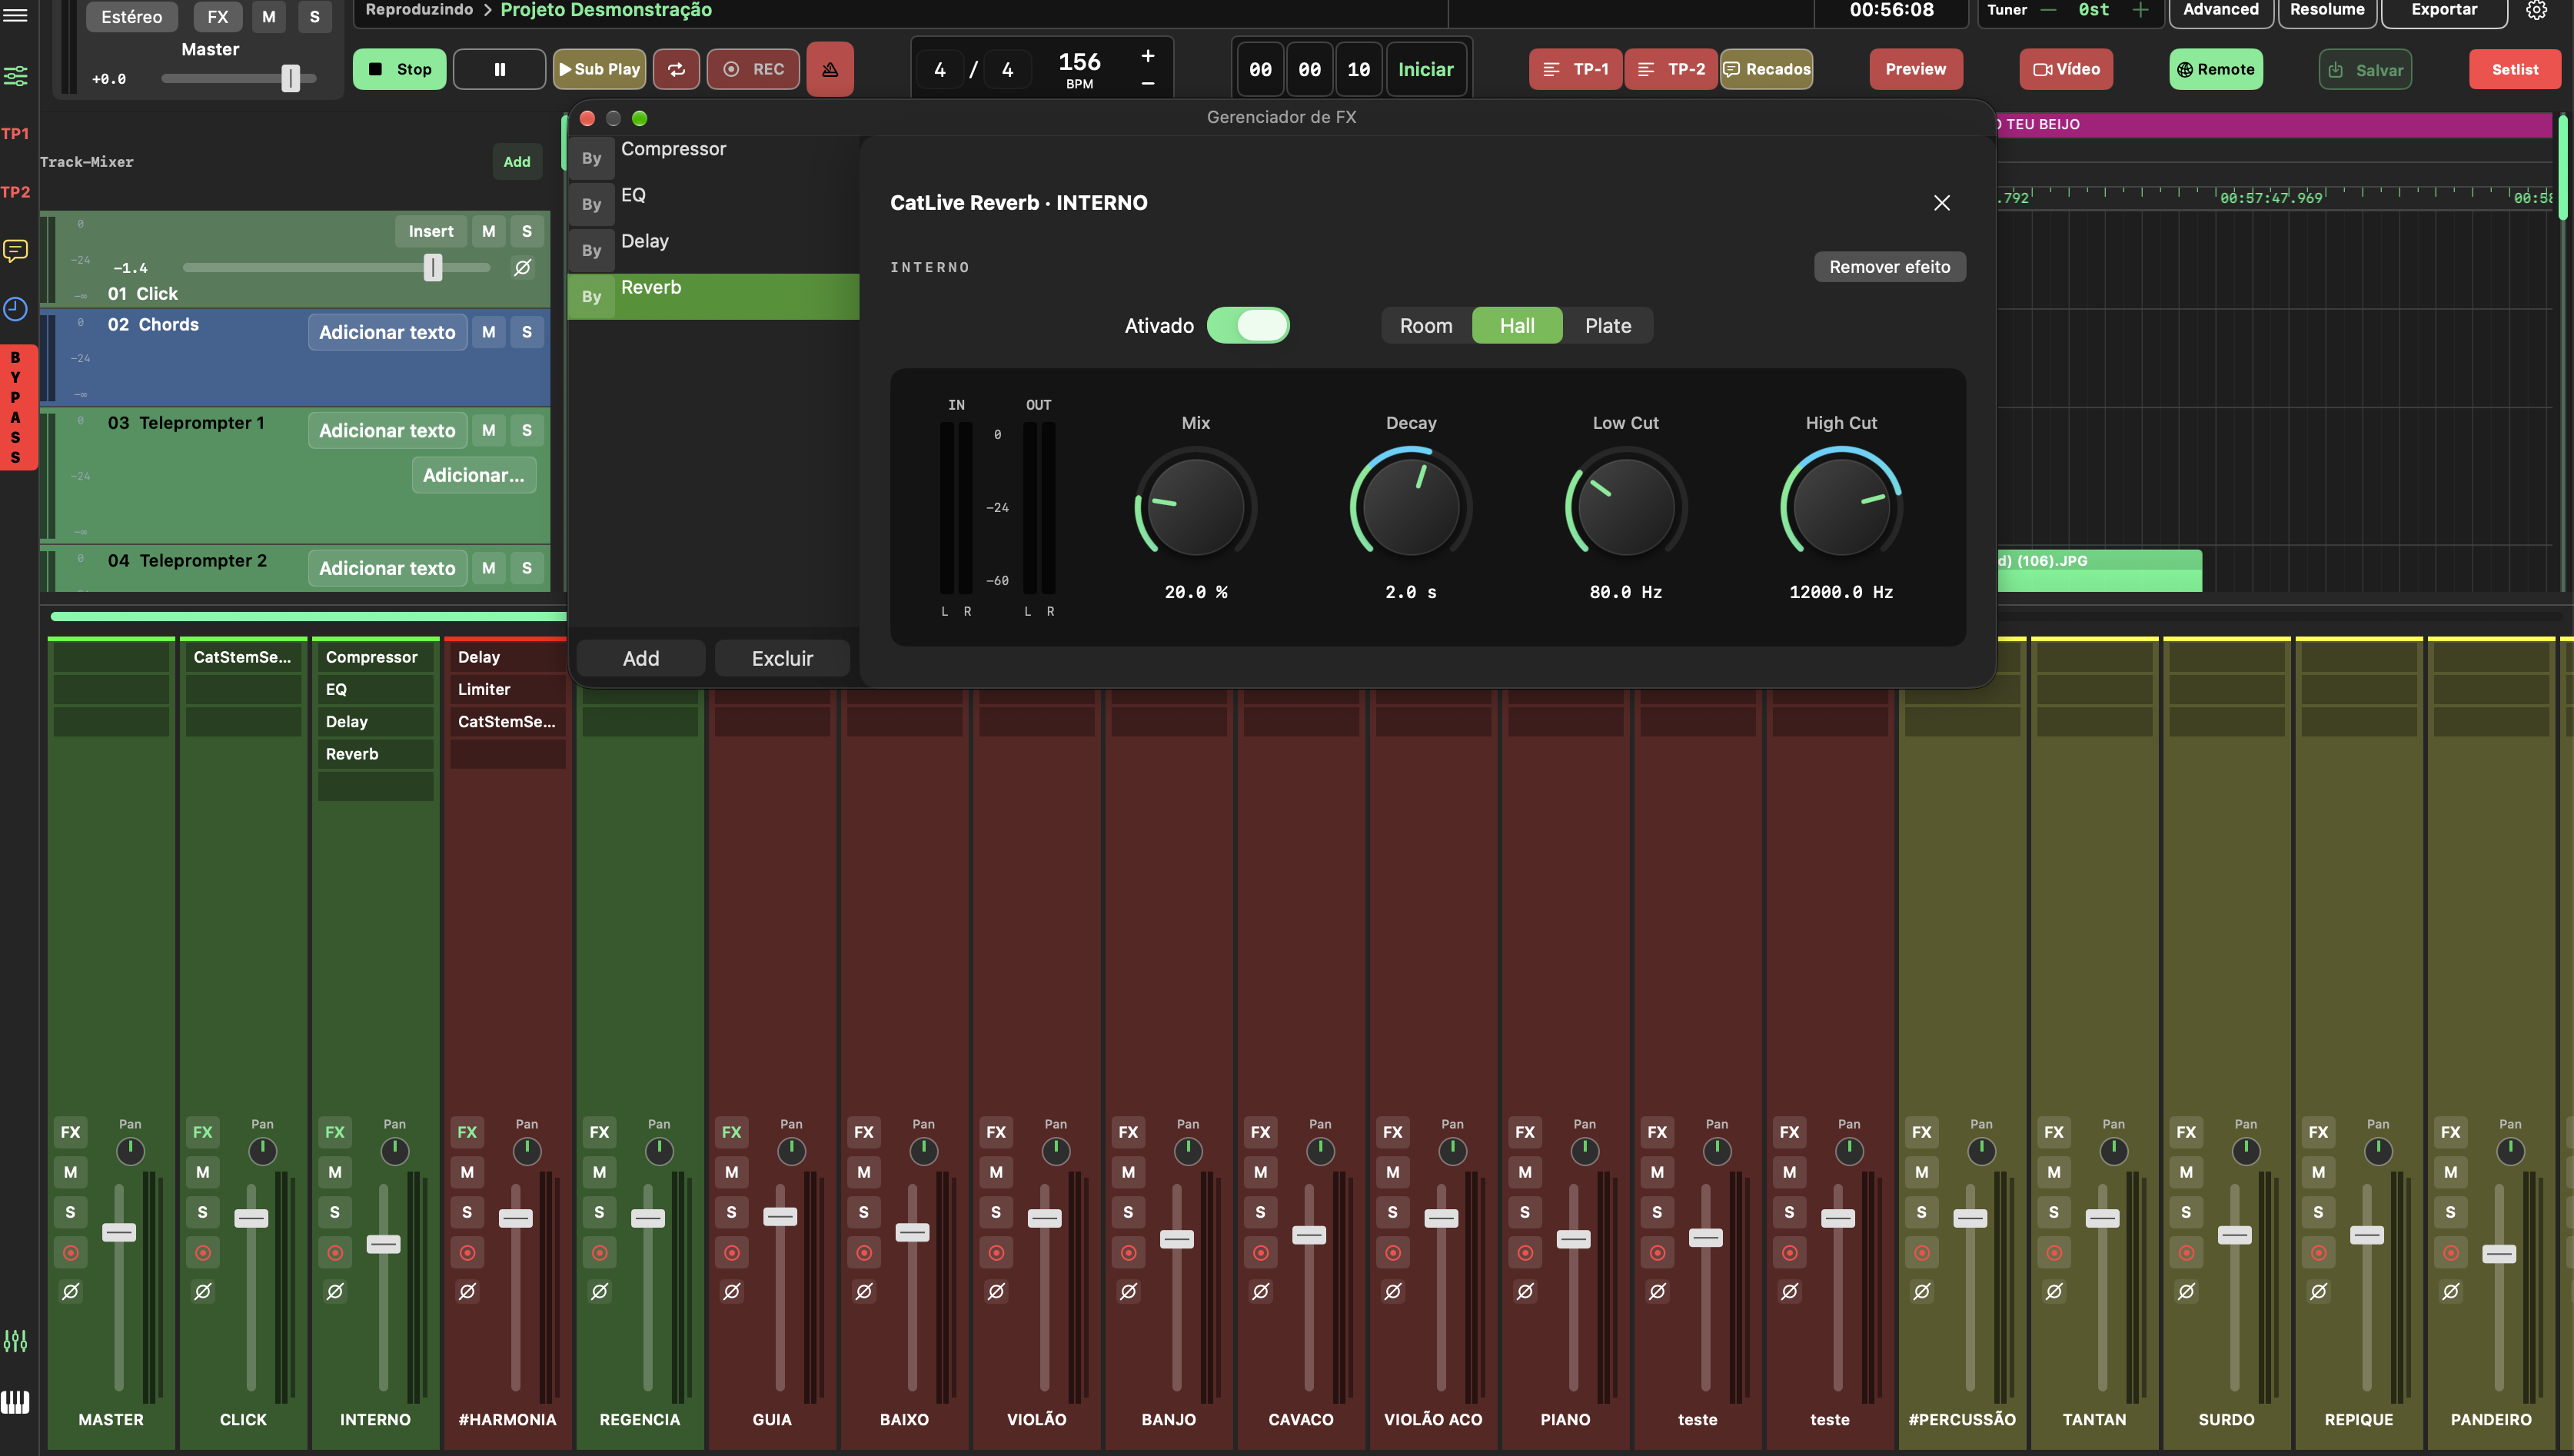Click the Setlist button

pyautogui.click(x=2514, y=69)
